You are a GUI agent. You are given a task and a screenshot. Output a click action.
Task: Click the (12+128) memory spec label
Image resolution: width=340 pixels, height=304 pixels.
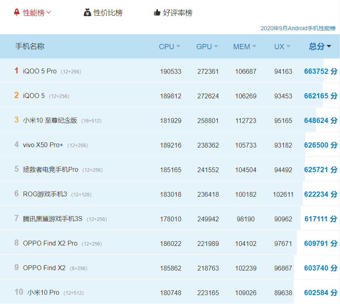pyautogui.click(x=81, y=195)
